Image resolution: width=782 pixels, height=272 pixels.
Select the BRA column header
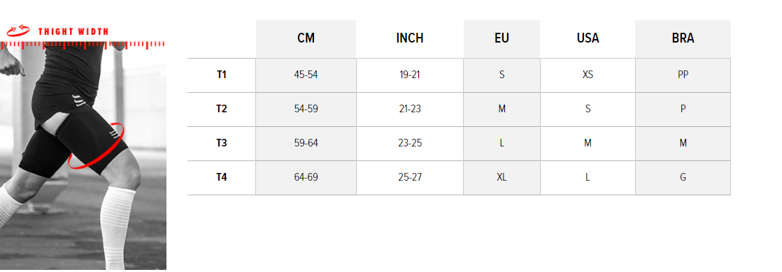[683, 38]
